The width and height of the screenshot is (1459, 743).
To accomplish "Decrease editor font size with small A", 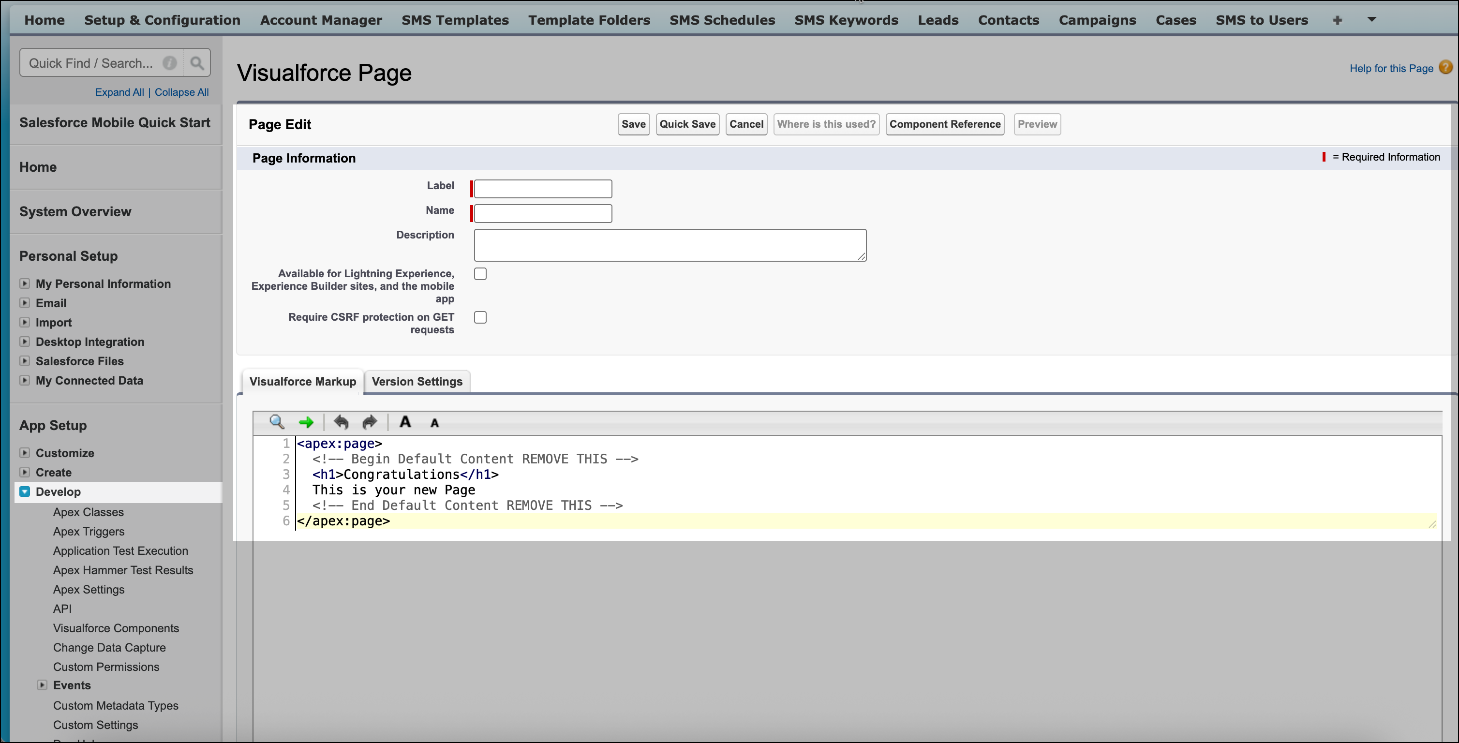I will point(434,423).
